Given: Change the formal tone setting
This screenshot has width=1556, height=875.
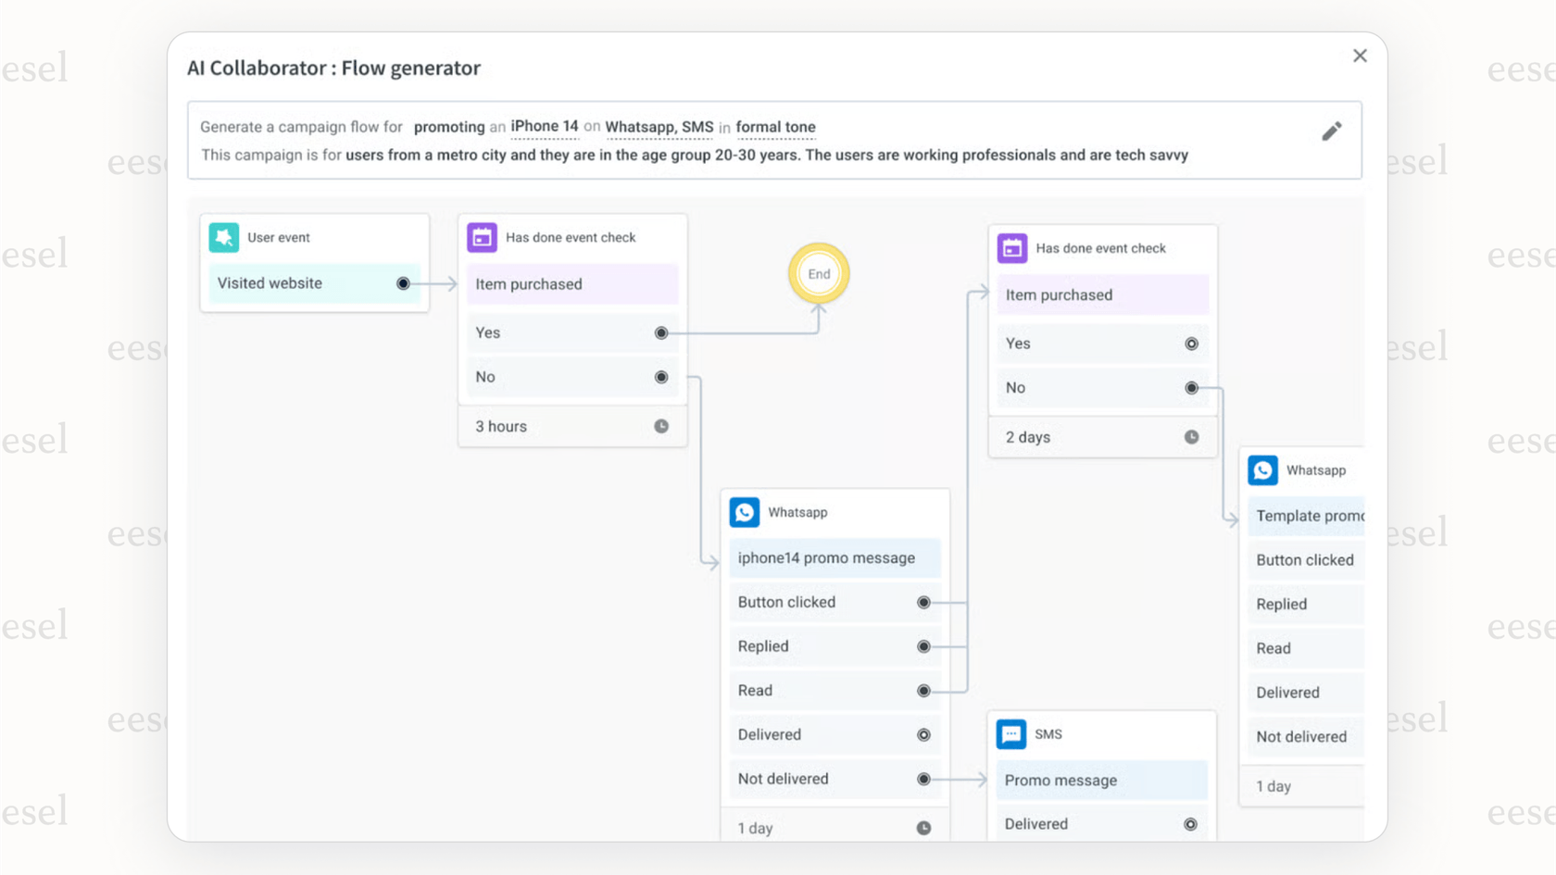Looking at the screenshot, I should 776,127.
